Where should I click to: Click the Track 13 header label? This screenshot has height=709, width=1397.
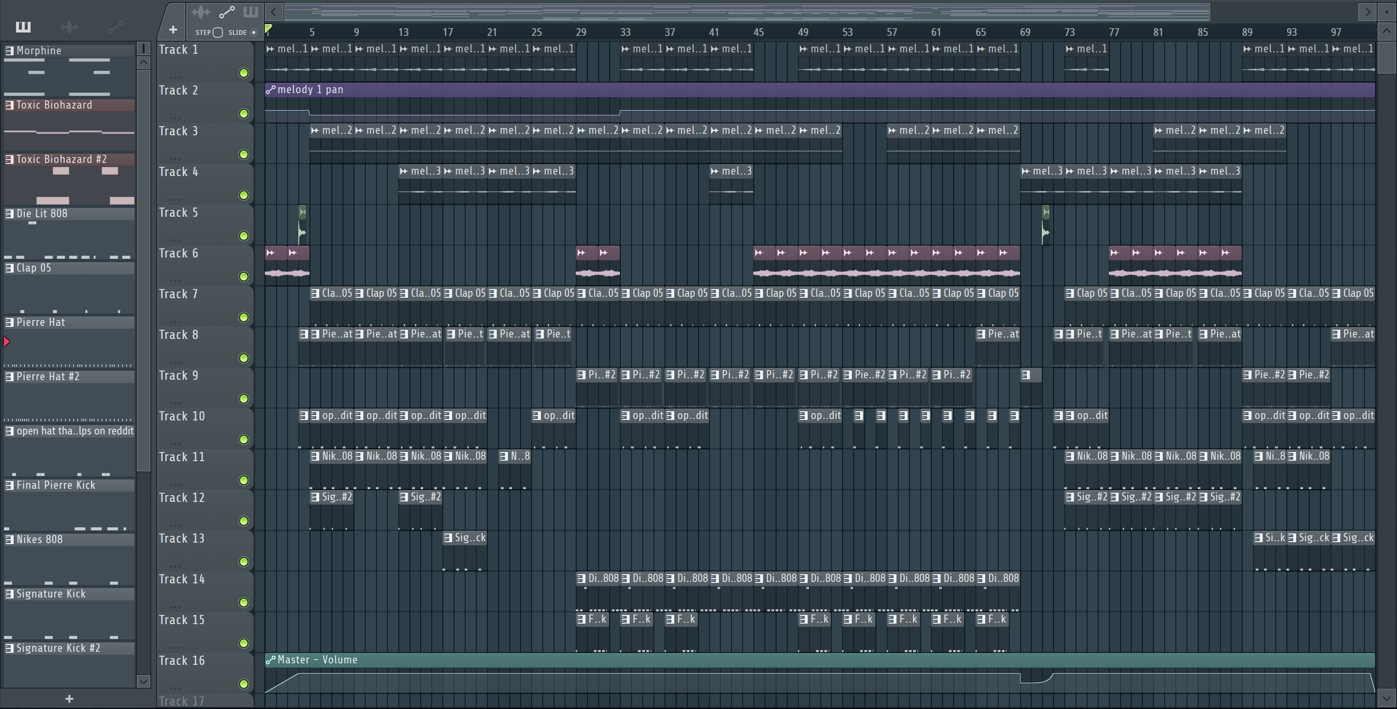point(181,538)
